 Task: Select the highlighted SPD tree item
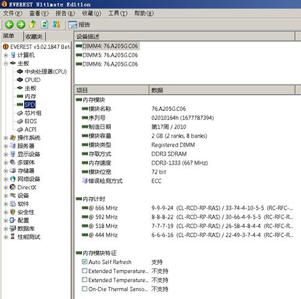(29, 105)
